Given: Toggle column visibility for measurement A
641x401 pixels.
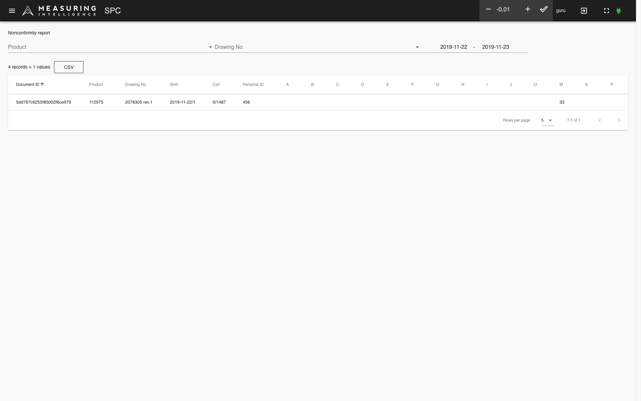Looking at the screenshot, I should [x=287, y=84].
